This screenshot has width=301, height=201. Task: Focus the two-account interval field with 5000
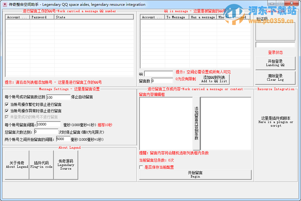(x=63, y=139)
